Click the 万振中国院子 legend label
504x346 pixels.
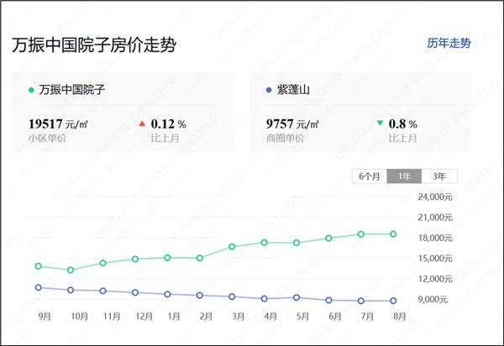[x=72, y=90]
